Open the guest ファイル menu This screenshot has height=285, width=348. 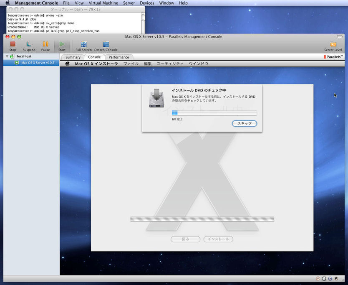(131, 64)
